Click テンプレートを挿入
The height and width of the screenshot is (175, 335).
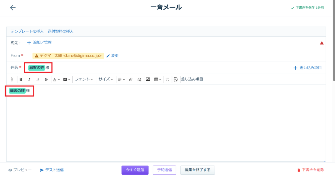[27, 31]
